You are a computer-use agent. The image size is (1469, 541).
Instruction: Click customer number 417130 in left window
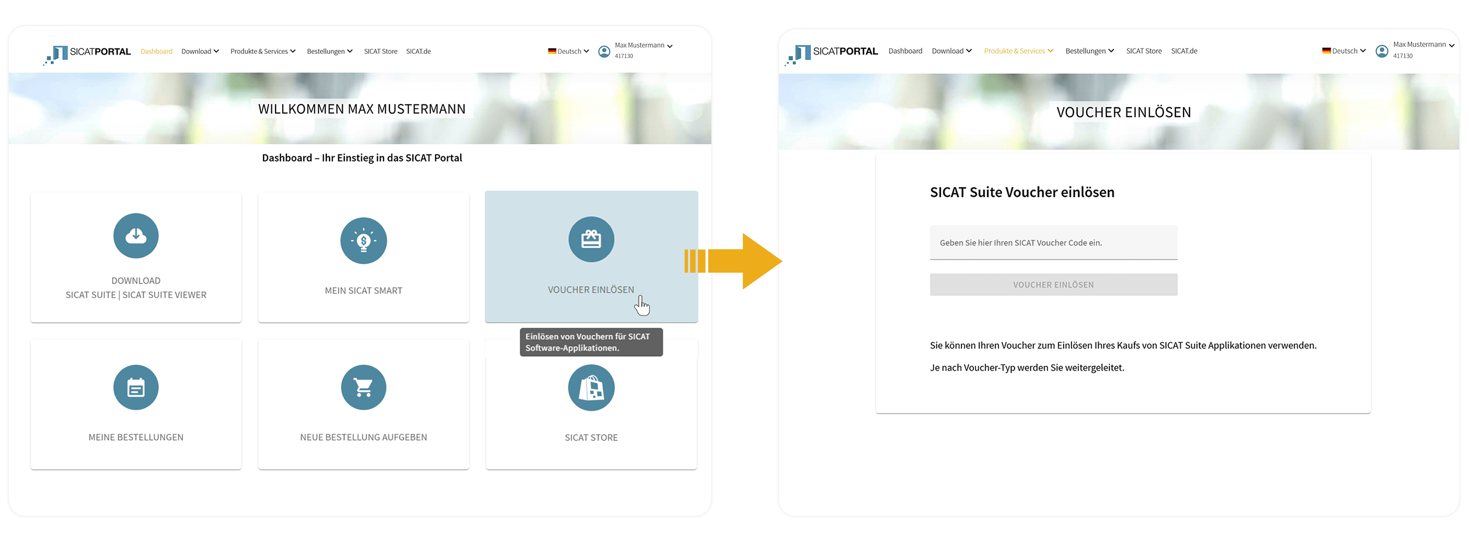pos(623,56)
